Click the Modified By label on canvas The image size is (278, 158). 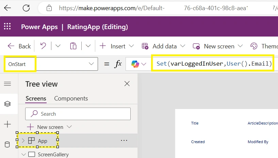pyautogui.click(x=258, y=142)
